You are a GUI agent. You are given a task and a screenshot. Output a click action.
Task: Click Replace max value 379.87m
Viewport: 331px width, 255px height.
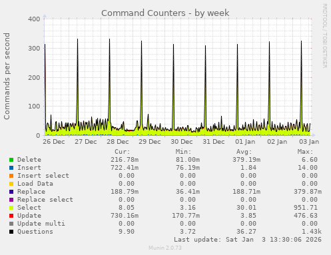point(308,192)
